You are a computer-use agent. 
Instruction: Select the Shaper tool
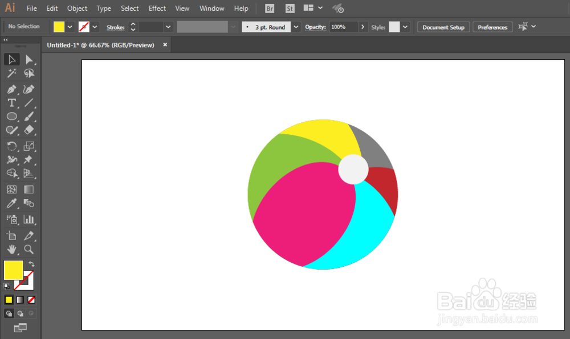(x=11, y=130)
